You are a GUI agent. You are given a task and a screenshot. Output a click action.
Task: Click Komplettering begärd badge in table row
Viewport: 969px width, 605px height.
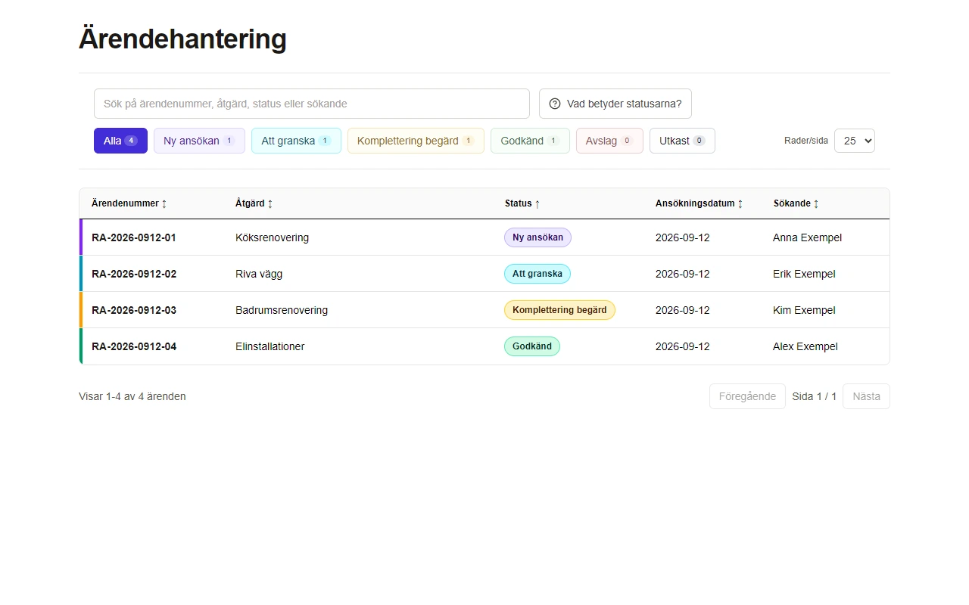[559, 310]
